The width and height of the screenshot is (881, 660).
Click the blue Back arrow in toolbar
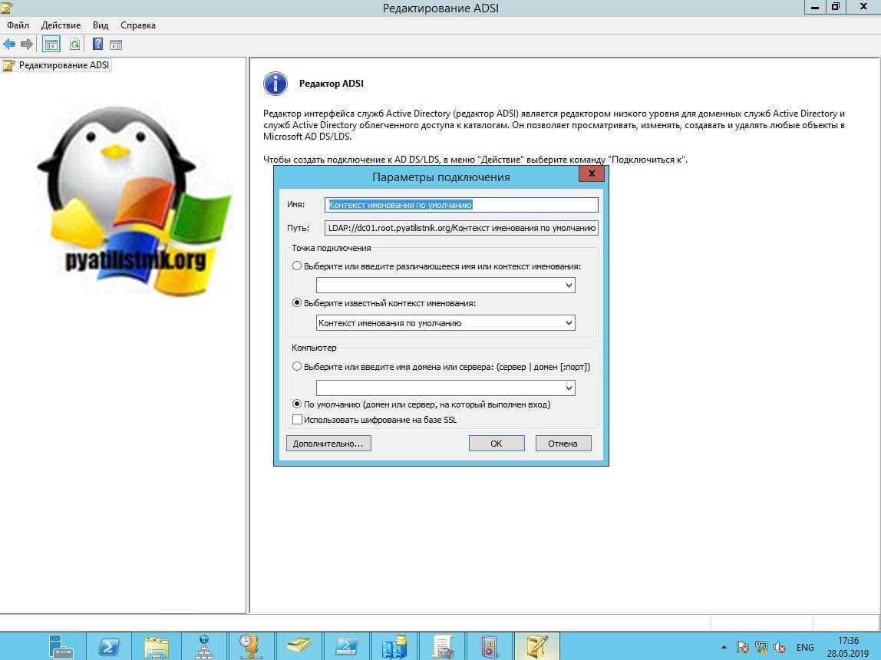click(x=9, y=45)
